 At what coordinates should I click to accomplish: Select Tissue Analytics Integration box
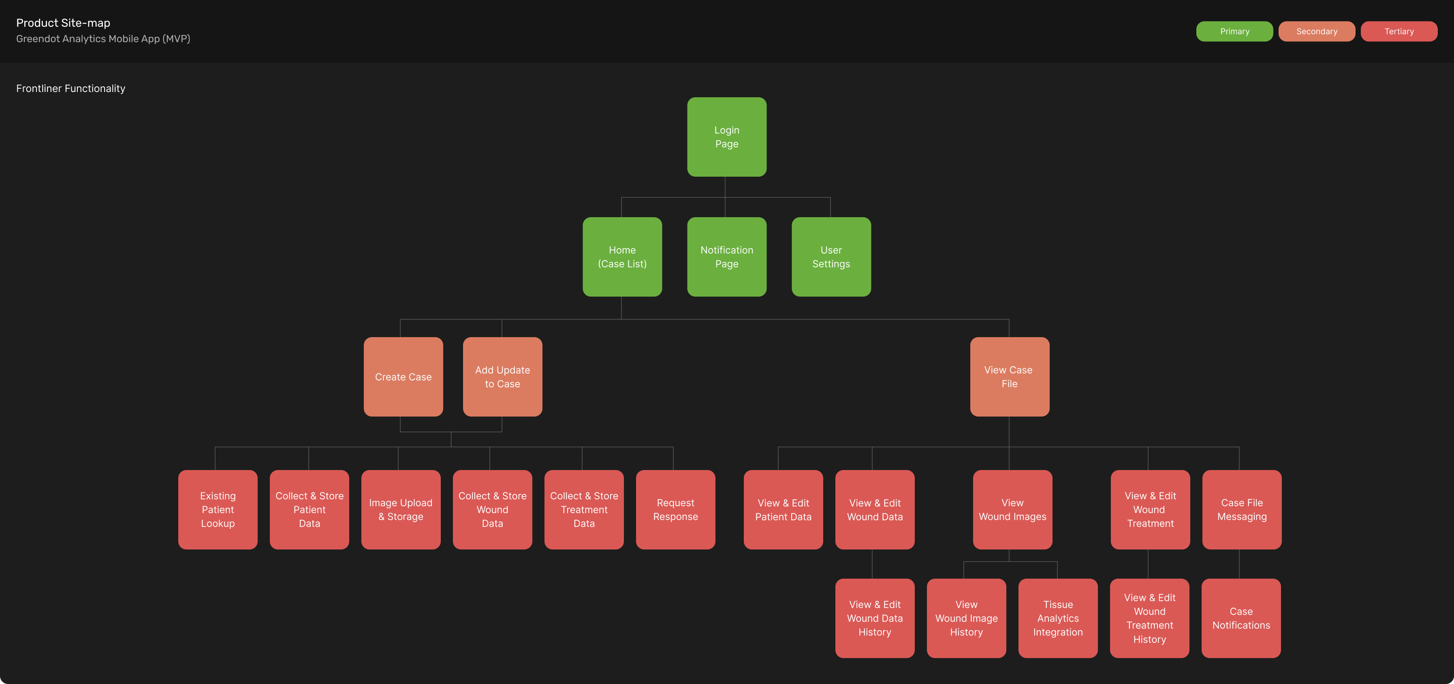[x=1058, y=618]
